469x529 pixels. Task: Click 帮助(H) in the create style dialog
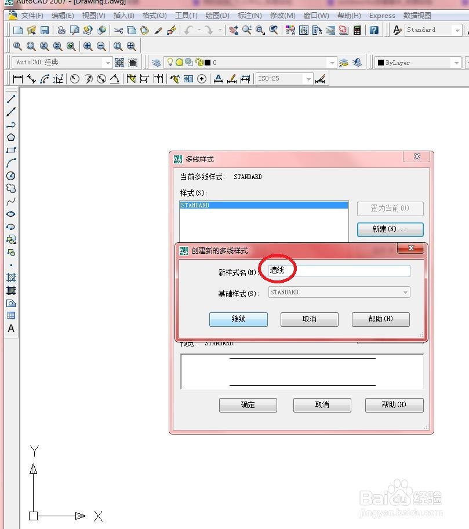click(x=380, y=319)
